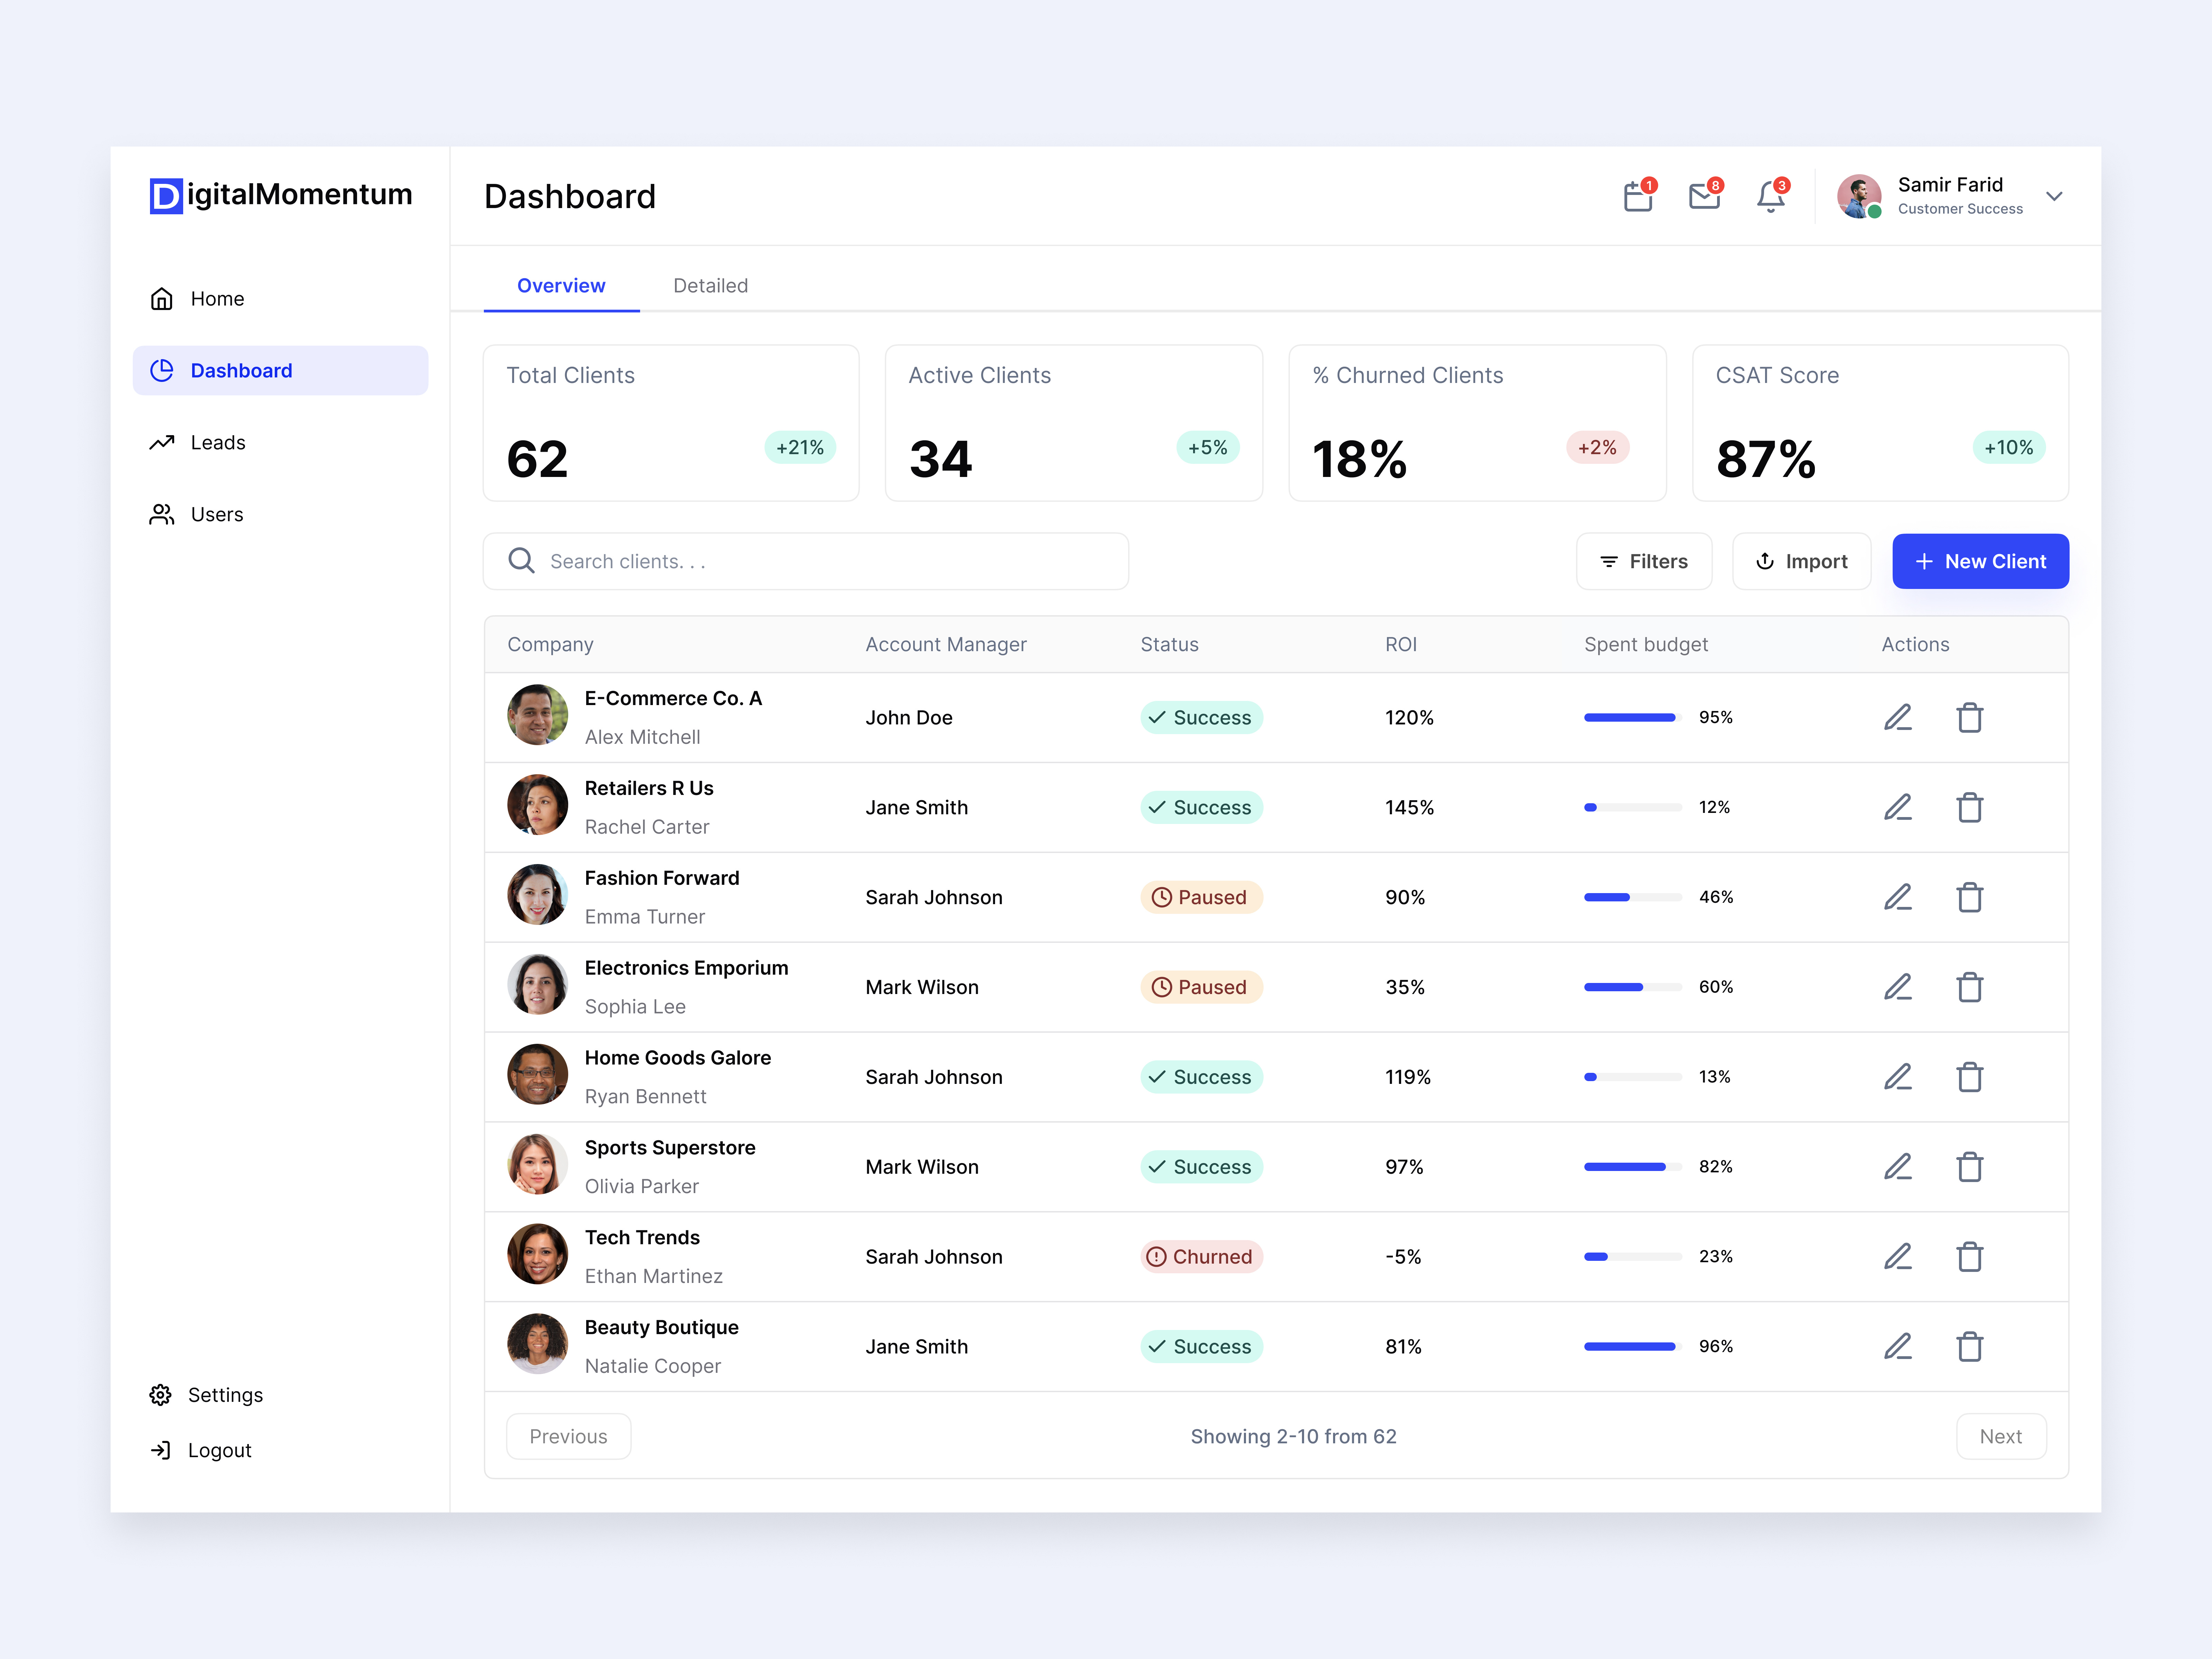2212x1659 pixels.
Task: Edit the Electronics Emporium row
Action: point(1898,987)
